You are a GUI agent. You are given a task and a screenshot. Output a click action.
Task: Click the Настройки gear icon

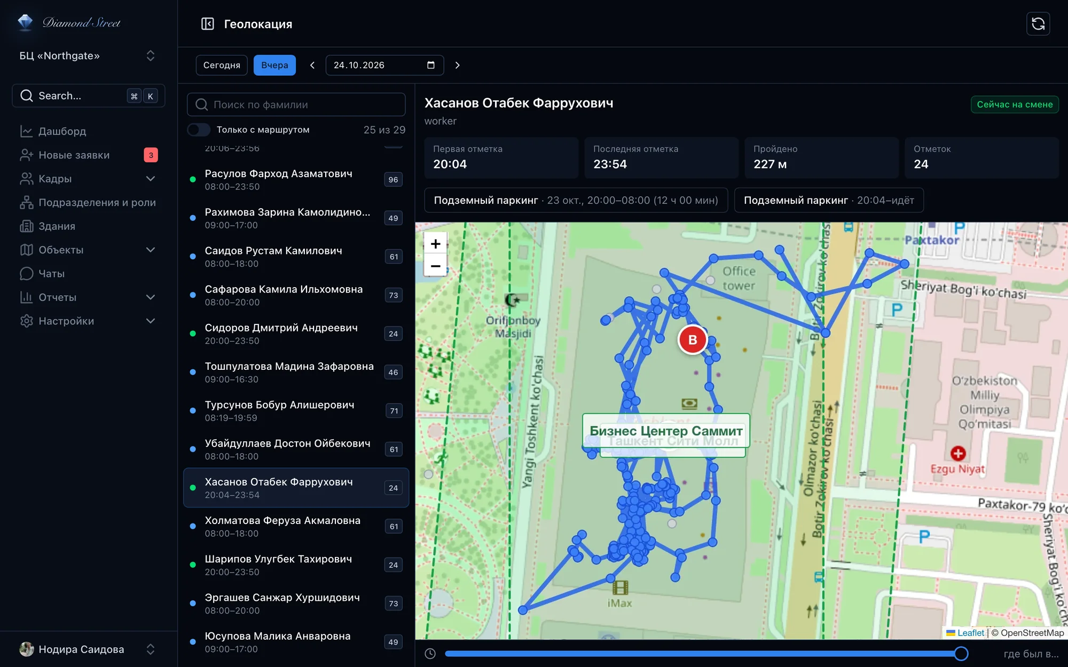26,321
